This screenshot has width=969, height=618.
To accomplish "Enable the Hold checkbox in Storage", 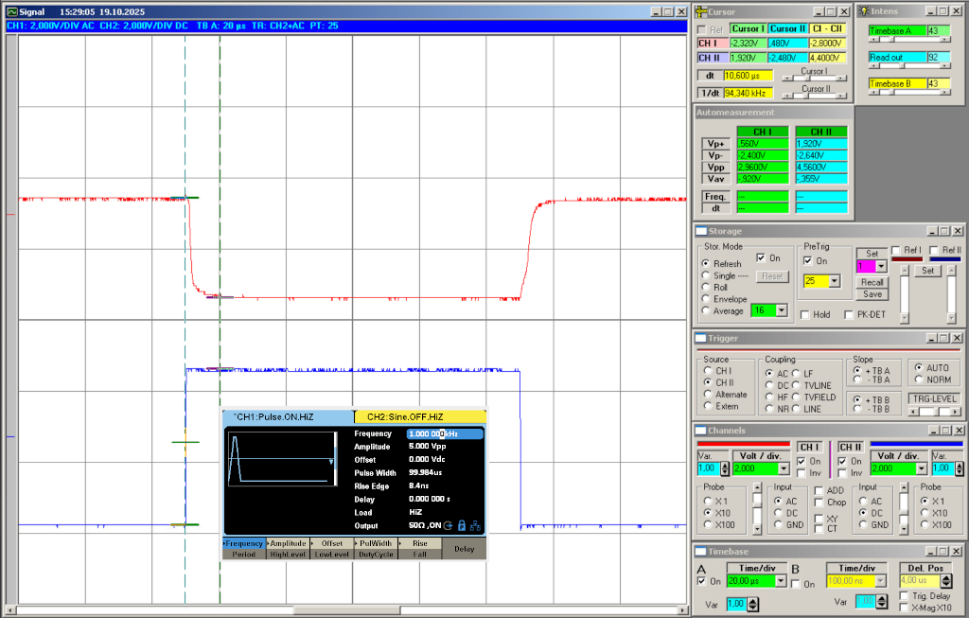I will click(x=805, y=315).
